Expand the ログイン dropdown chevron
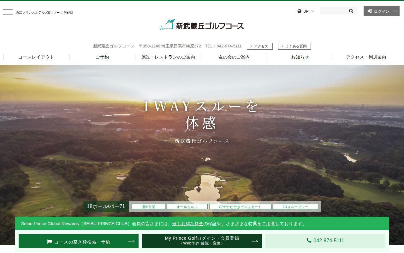Screen dimensions: 404x253 click(x=395, y=11)
